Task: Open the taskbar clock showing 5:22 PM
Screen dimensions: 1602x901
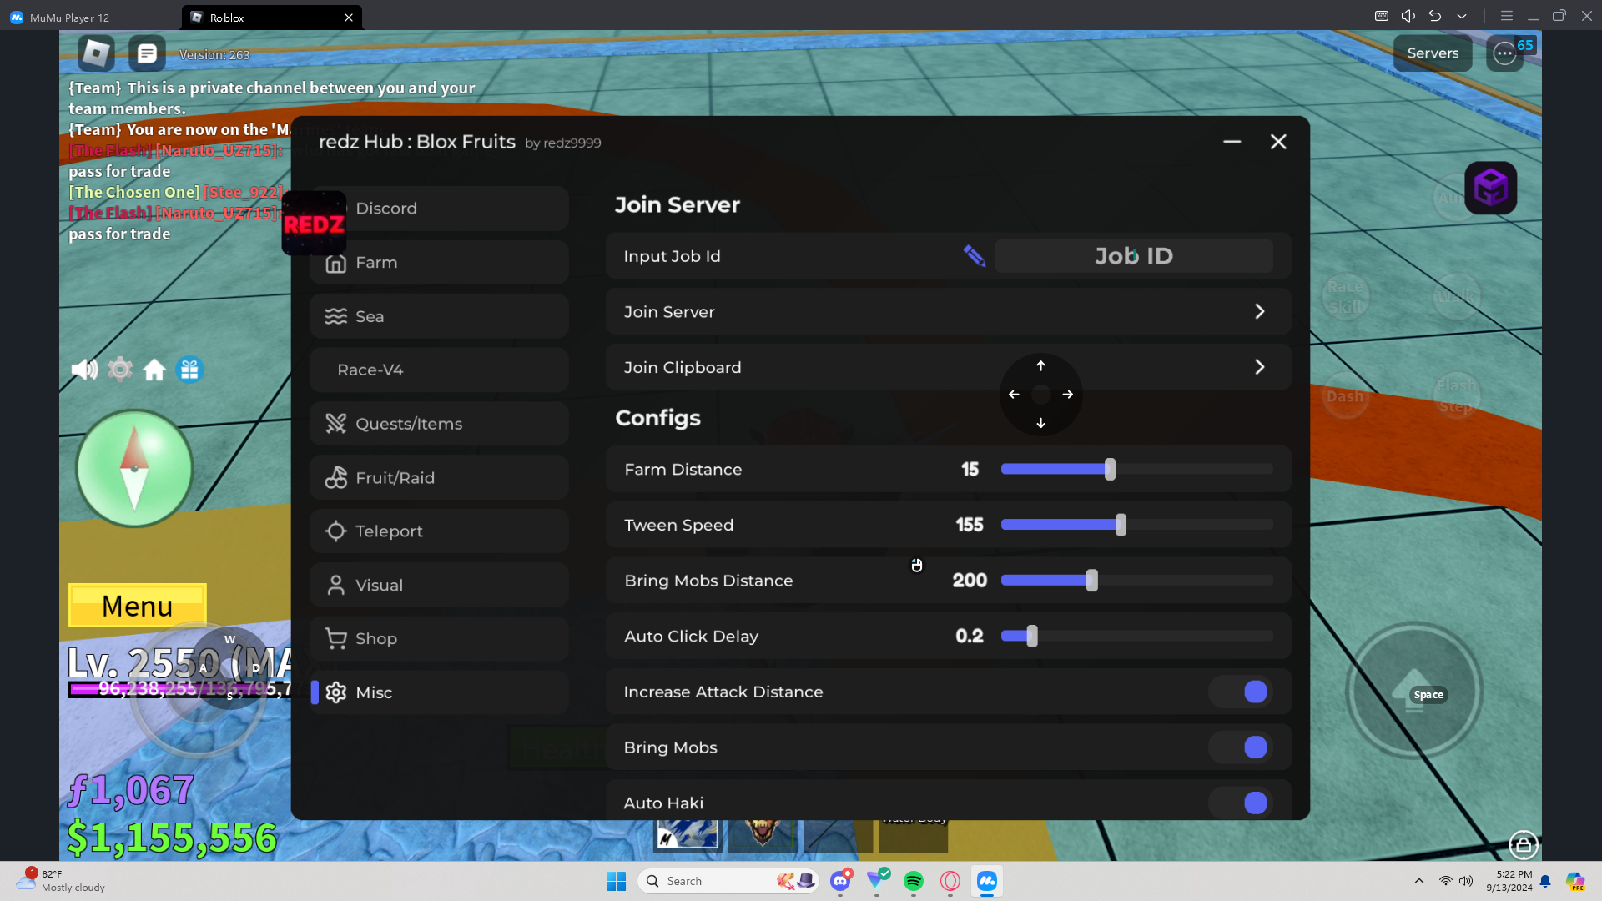Action: (x=1509, y=881)
